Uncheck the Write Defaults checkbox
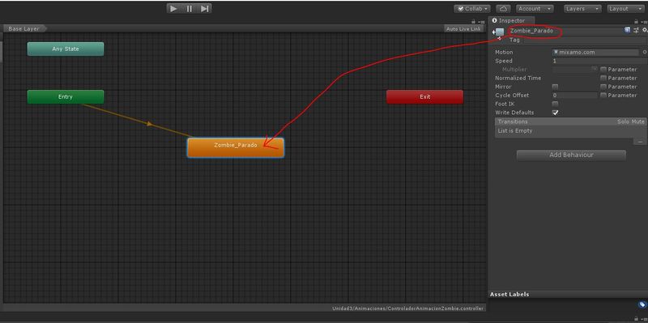The height and width of the screenshot is (323, 648). pyautogui.click(x=555, y=113)
